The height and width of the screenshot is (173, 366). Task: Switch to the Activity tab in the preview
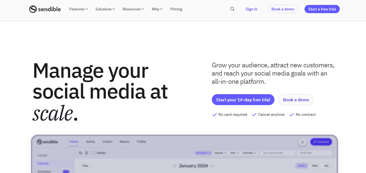tap(90, 142)
